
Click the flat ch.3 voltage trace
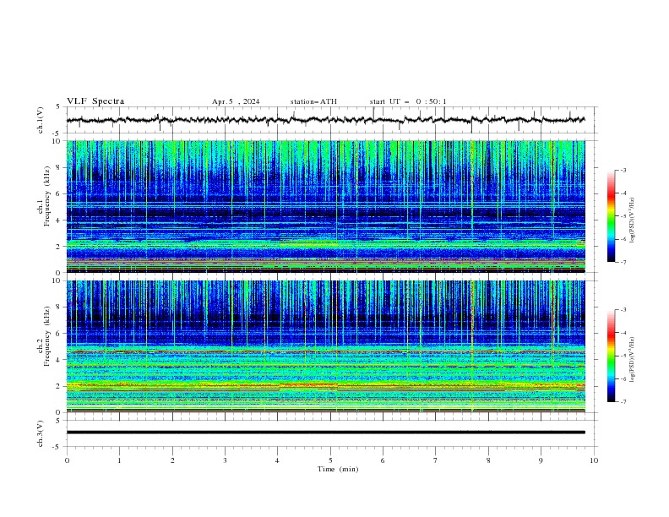point(326,433)
